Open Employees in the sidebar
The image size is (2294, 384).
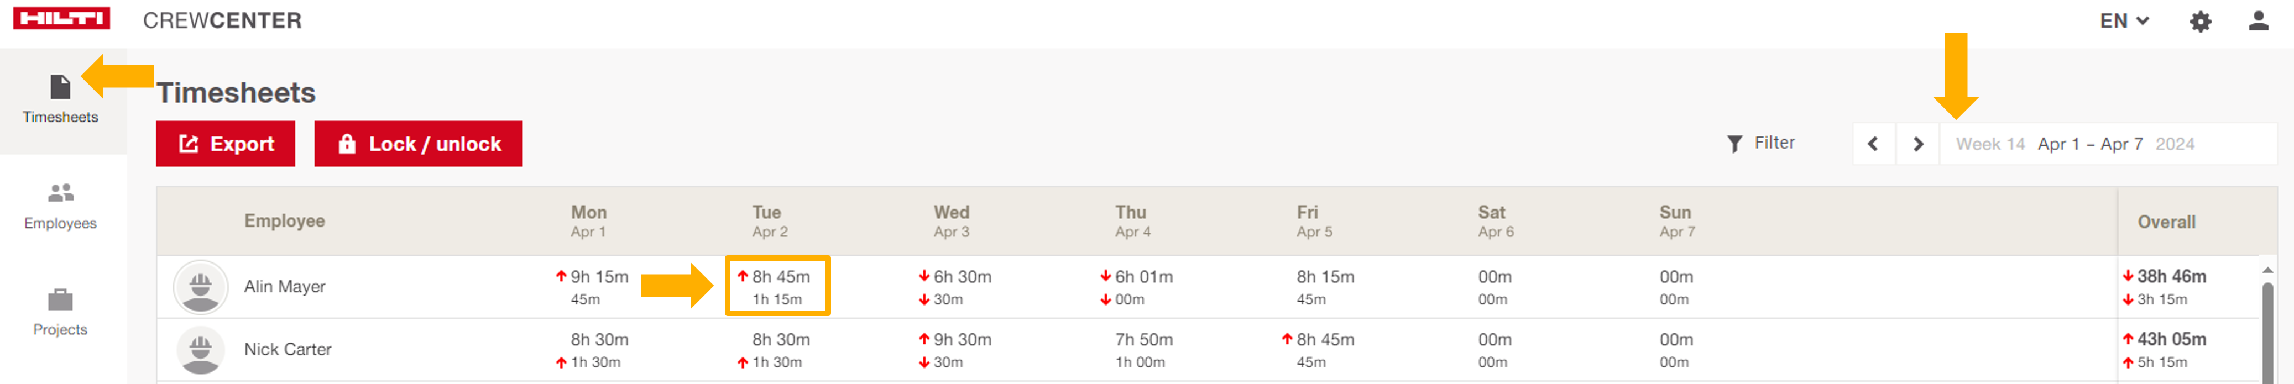tap(61, 206)
